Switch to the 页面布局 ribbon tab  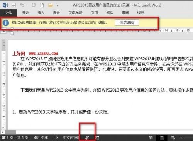point(75,13)
